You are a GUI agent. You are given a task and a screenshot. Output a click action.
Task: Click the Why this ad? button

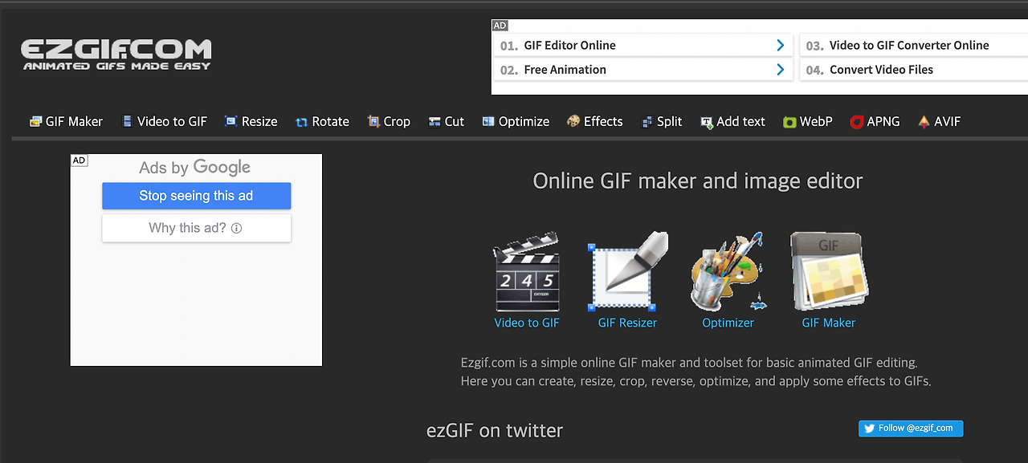196,228
